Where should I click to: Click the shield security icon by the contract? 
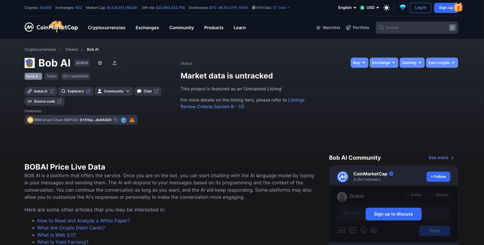click(x=123, y=120)
